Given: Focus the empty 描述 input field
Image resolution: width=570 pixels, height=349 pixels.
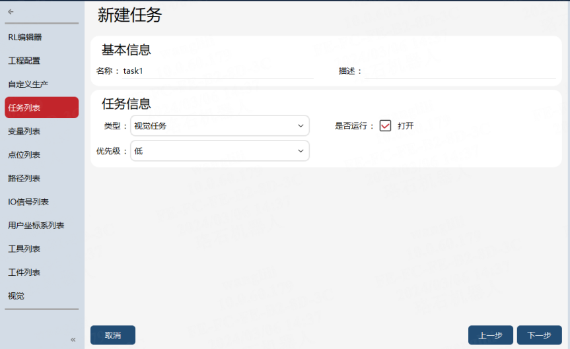Looking at the screenshot, I should pyautogui.click(x=460, y=71).
